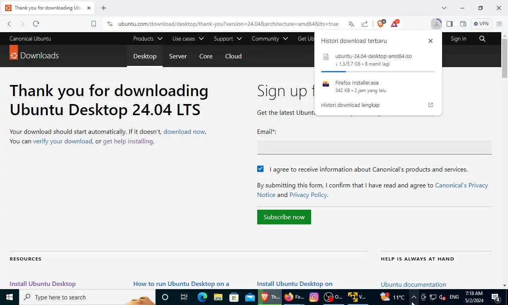The height and width of the screenshot is (305, 508).
Task: Click the Firefox Installer file icon
Action: [326, 83]
